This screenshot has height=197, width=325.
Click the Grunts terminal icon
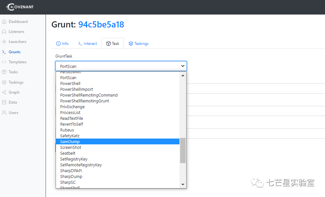[4, 52]
